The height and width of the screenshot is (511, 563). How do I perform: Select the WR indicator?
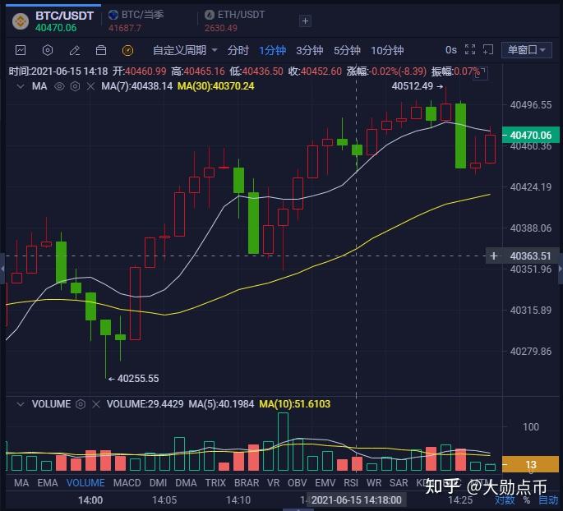[374, 482]
